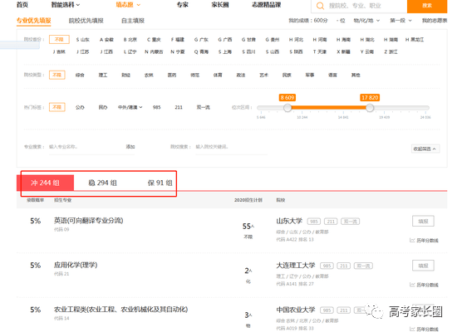Expand the 智能选科 menu dropdown
Viewport: 457px width, 332px height.
coord(66,5)
